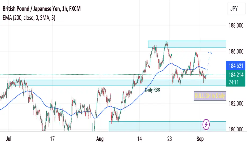Viewport: 247px width, 146px height.
Task: Open the JPY currency selector
Action: (x=236, y=9)
